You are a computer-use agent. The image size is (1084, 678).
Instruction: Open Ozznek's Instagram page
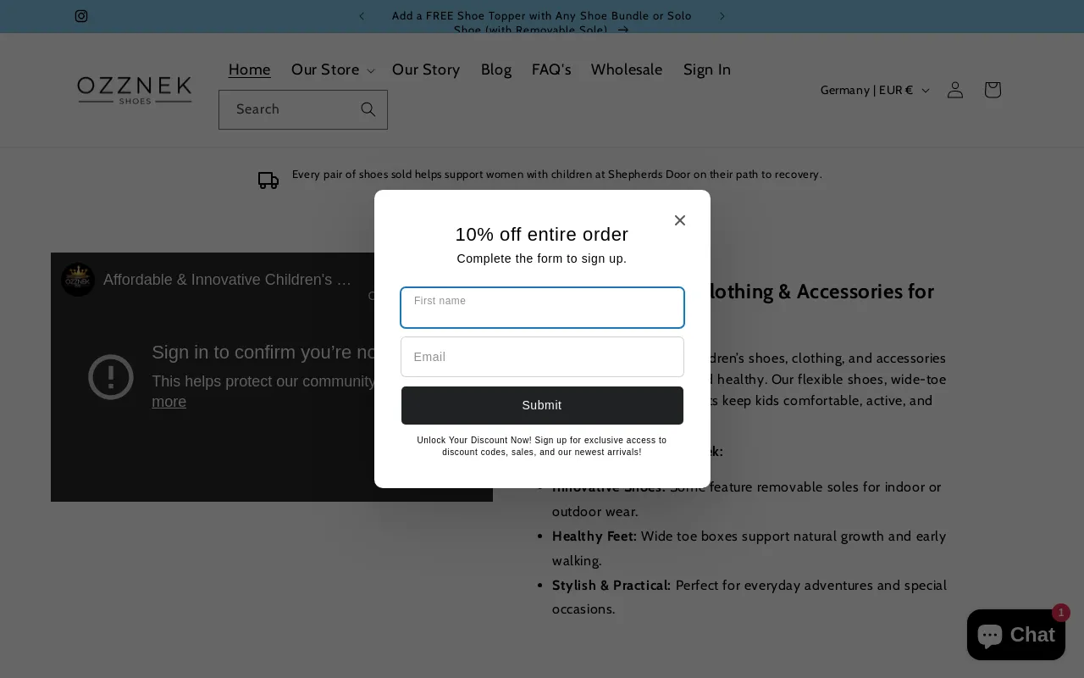[81, 16]
